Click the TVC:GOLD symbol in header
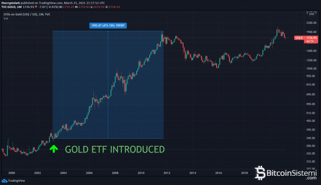 pyautogui.click(x=10, y=7)
